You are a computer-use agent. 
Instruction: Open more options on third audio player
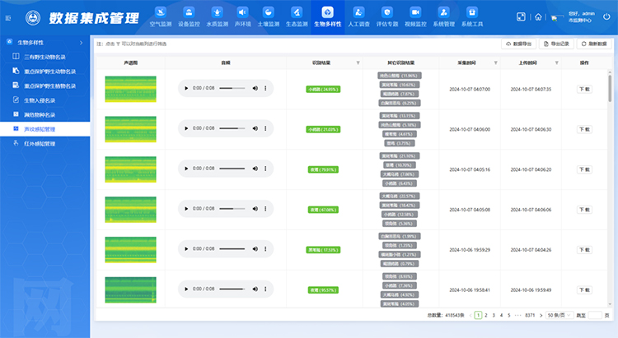point(265,169)
